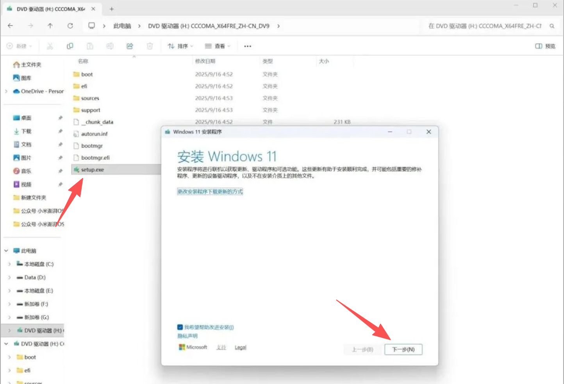Image resolution: width=564 pixels, height=384 pixels.
Task: Open the 支持 link in setup
Action: tap(221, 348)
